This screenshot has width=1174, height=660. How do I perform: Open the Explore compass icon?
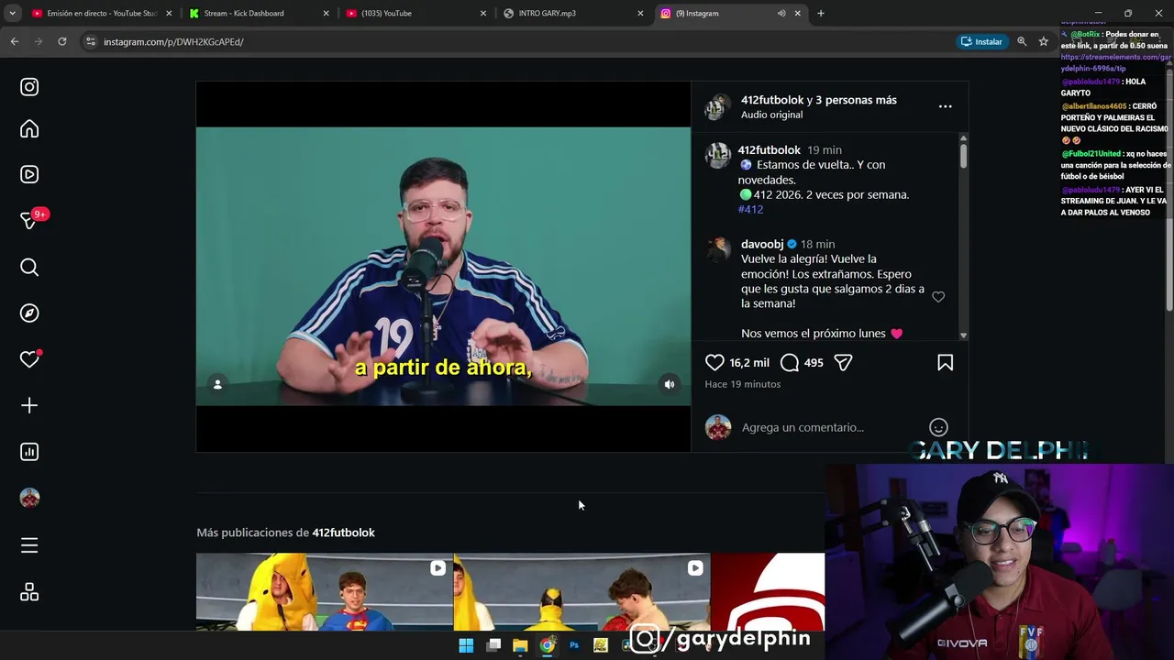29,313
